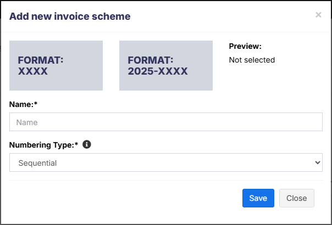332x225 pixels.
Task: Click the asterisk after Numbering Type
Action: point(76,144)
